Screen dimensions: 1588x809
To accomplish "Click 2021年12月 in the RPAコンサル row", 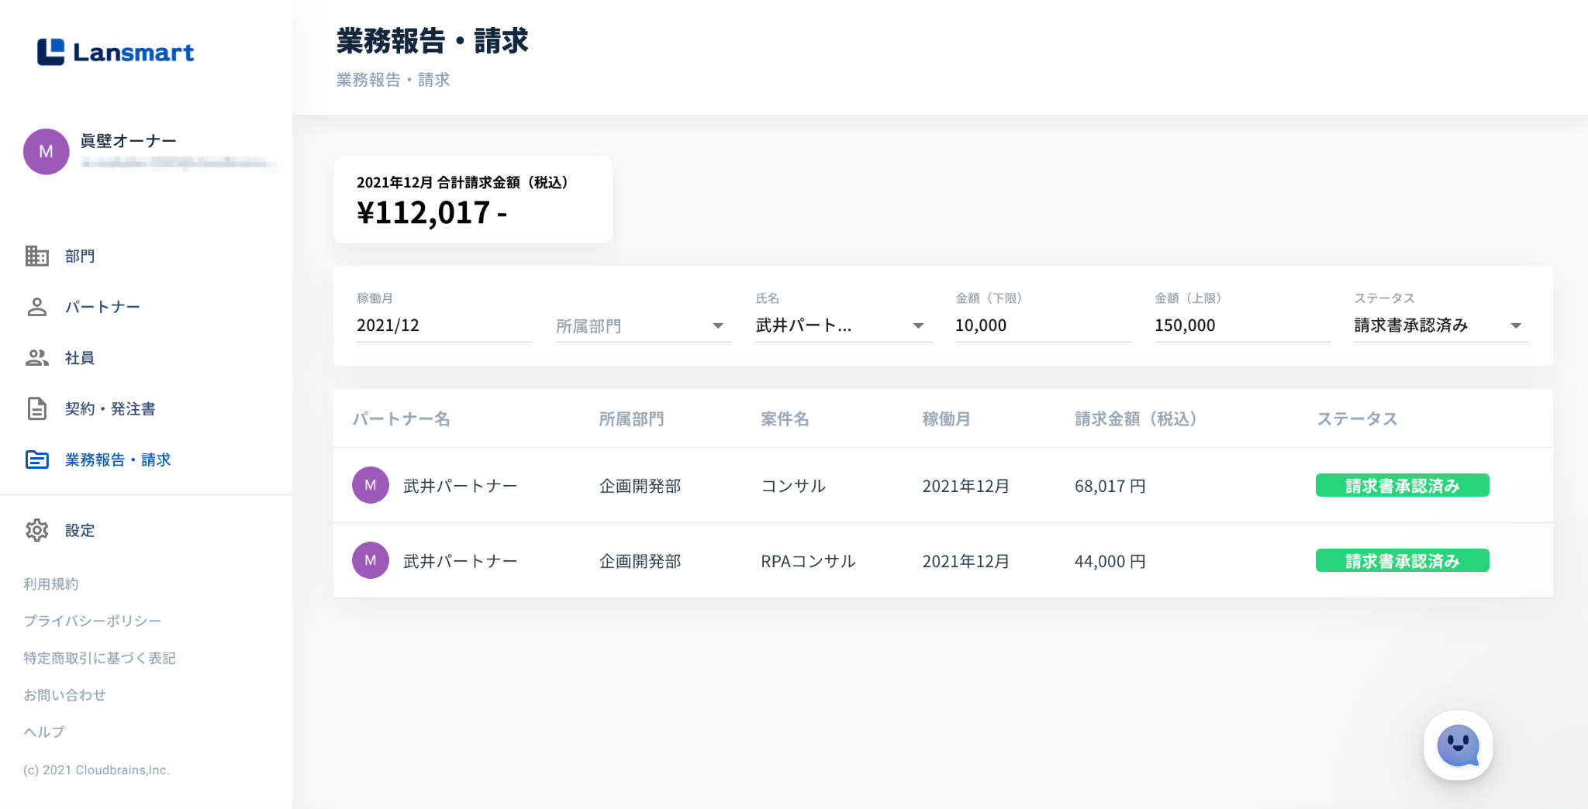I will point(966,561).
